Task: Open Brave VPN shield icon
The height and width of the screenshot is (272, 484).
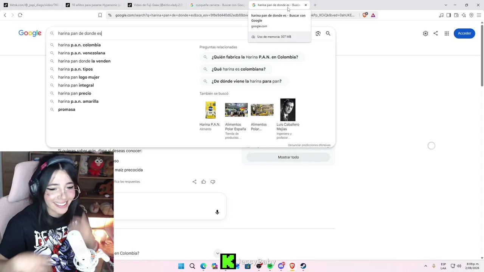Action: pyautogui.click(x=471, y=15)
